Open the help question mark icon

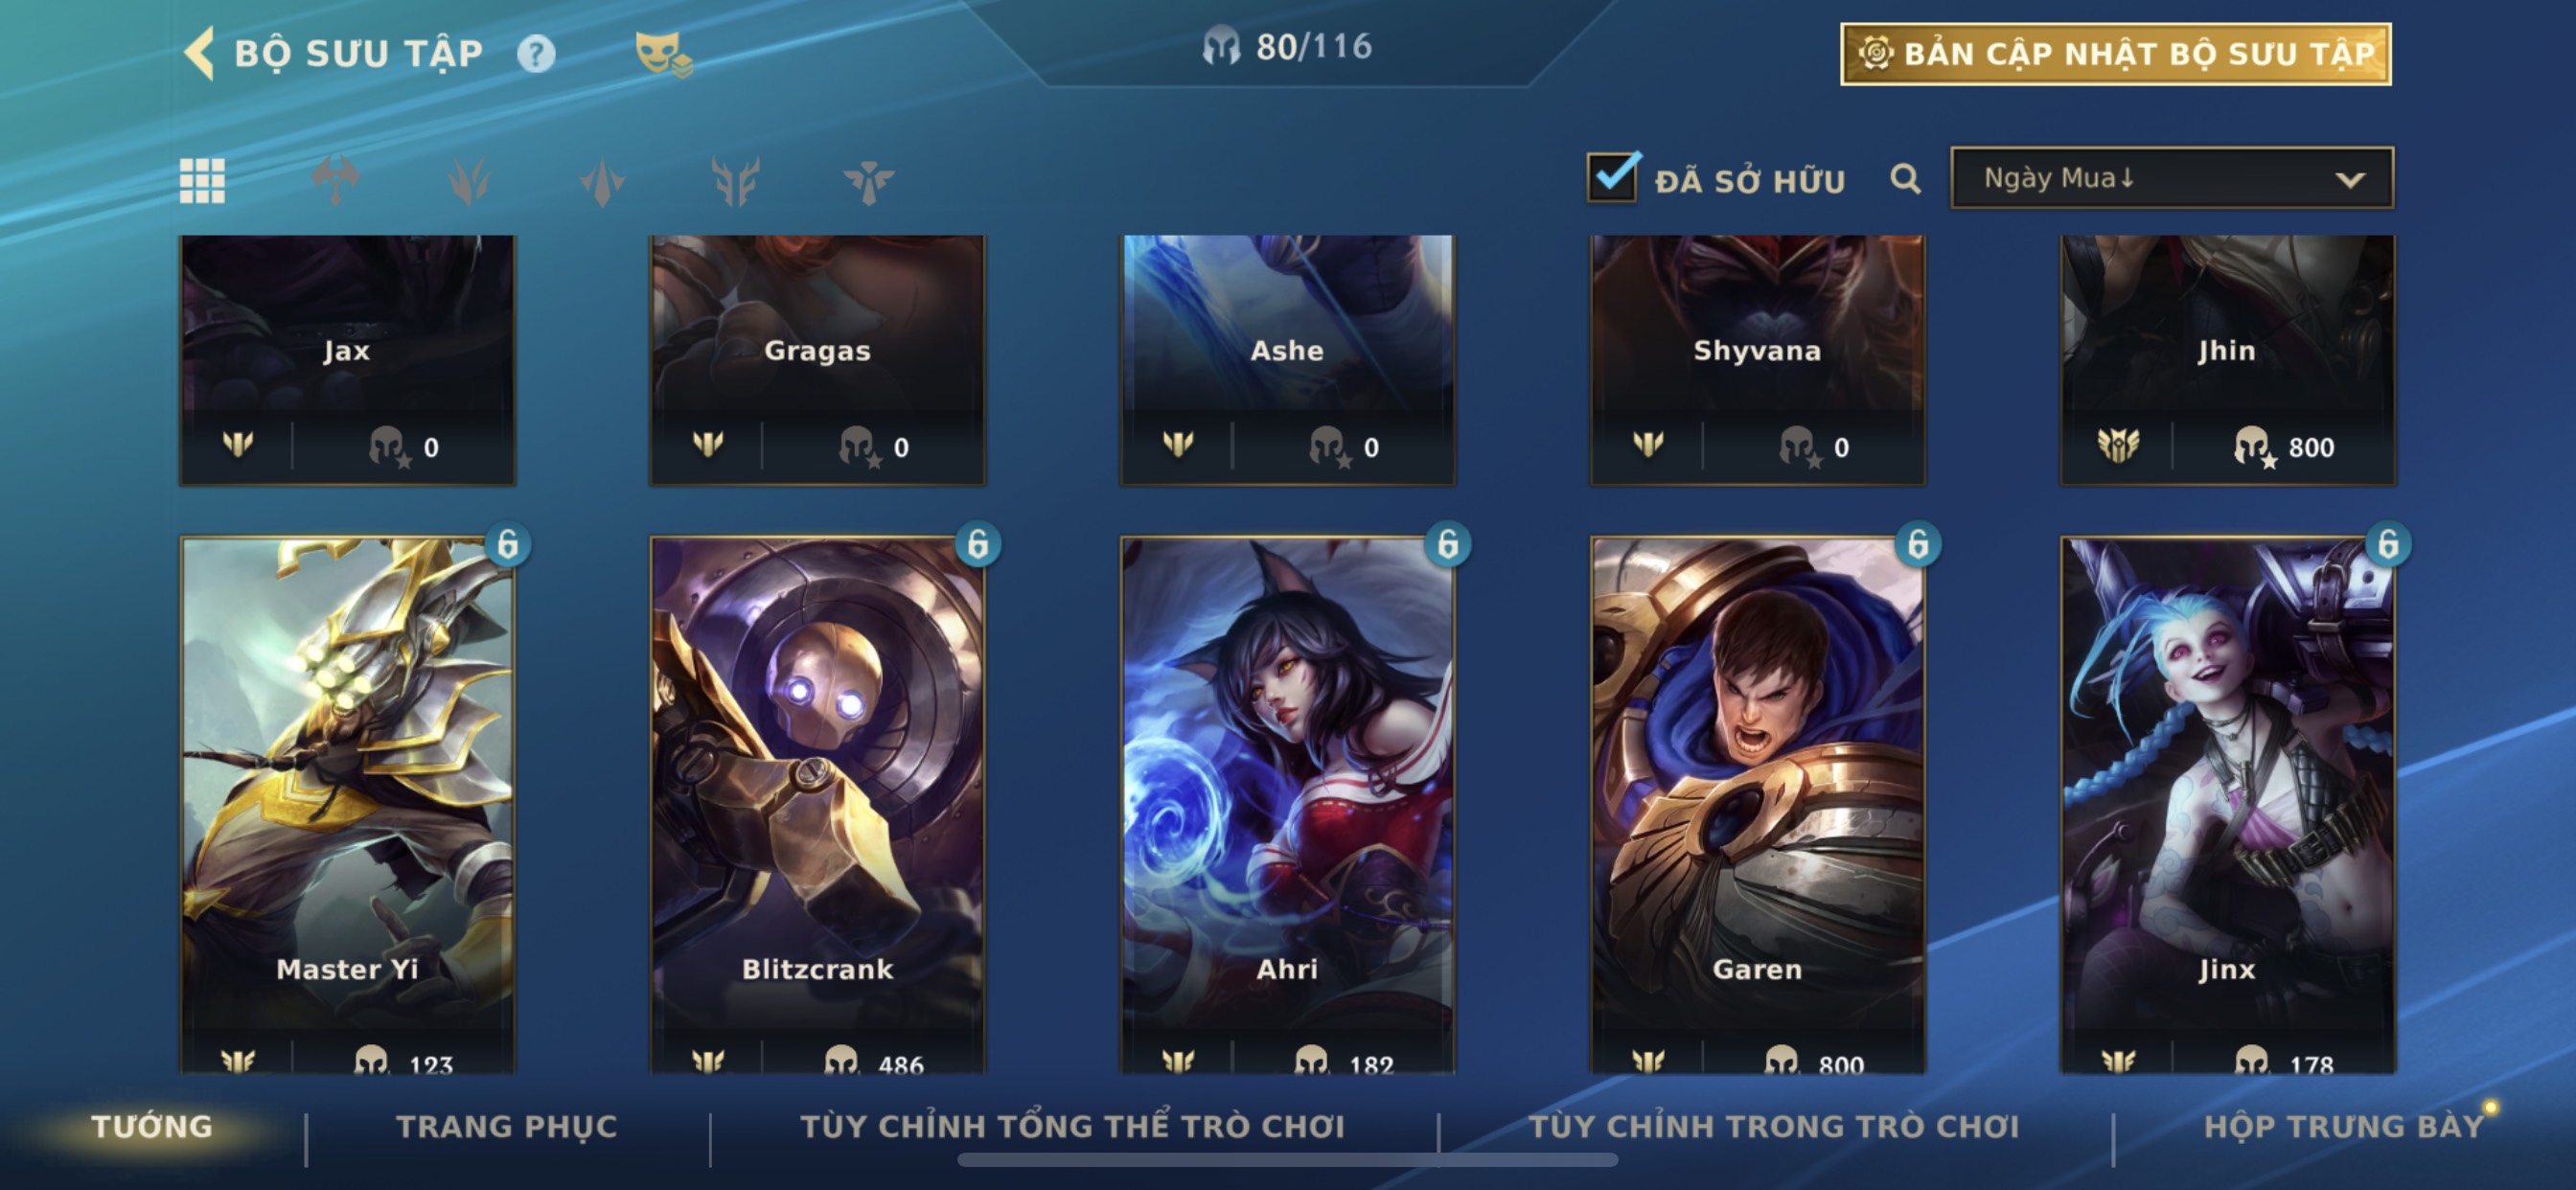pyautogui.click(x=536, y=53)
